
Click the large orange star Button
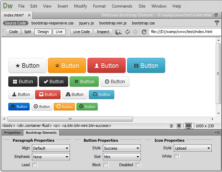(67, 65)
